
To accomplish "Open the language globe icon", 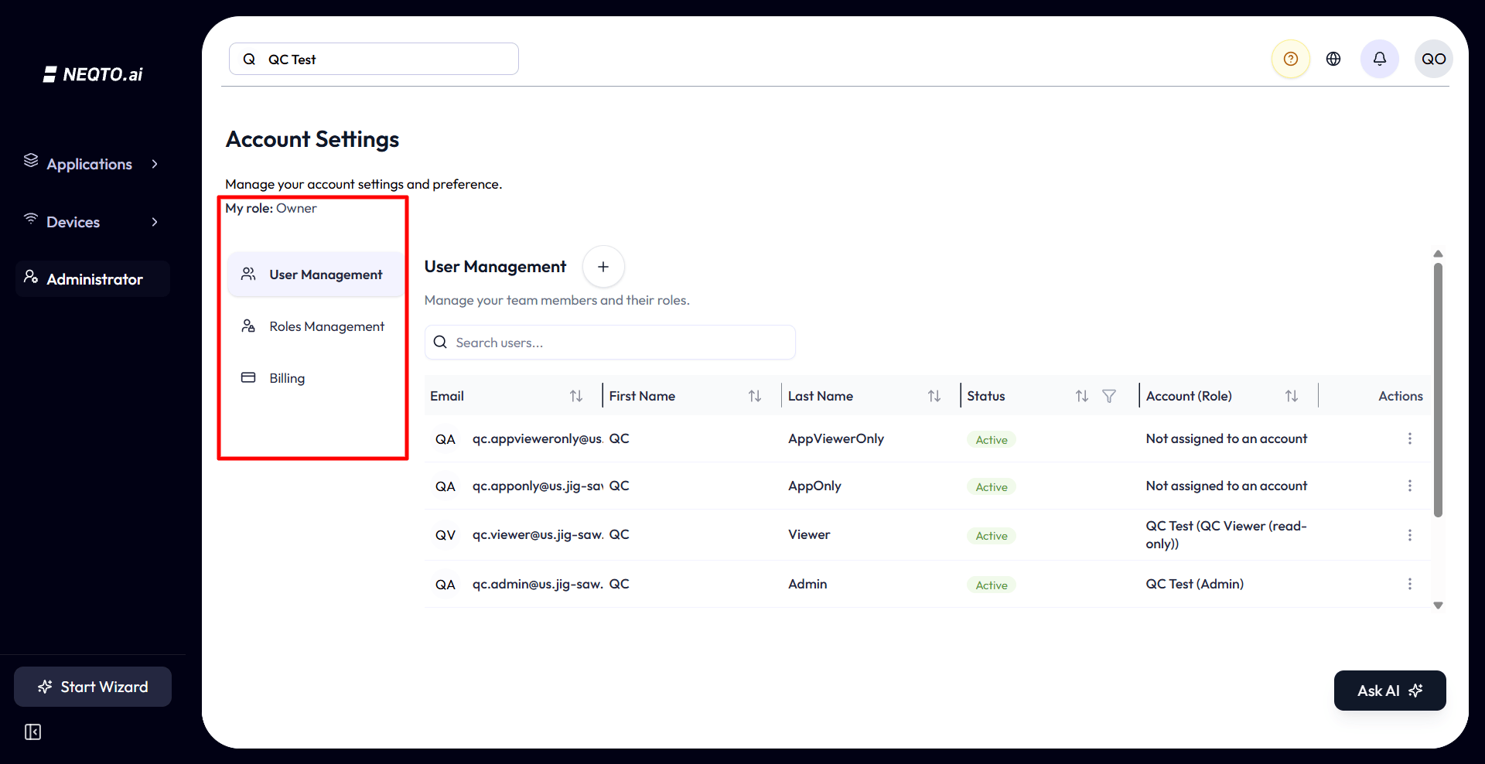I will click(x=1333, y=59).
